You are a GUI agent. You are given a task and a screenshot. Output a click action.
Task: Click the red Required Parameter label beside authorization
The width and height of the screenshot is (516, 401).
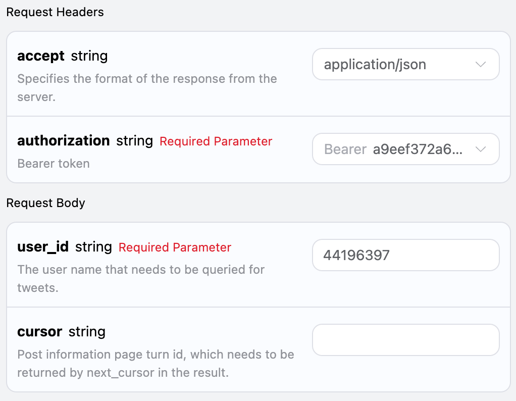216,141
